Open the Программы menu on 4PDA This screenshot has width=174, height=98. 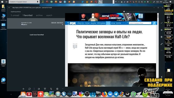pos(101,23)
